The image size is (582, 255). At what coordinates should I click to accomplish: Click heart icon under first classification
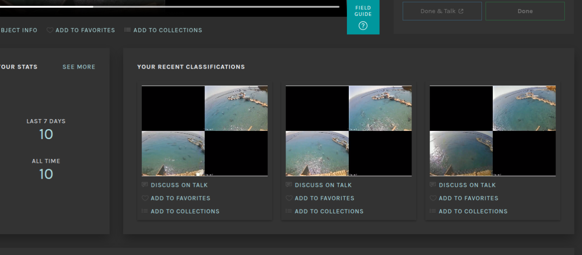click(145, 198)
